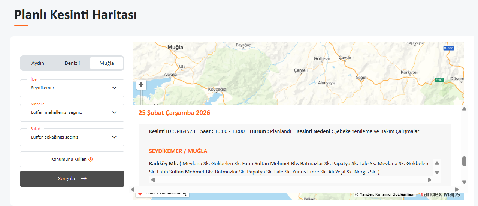Switch to the Aydın tab

(38, 63)
